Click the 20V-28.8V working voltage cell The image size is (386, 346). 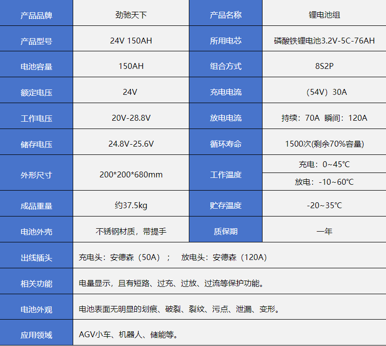coord(131,118)
